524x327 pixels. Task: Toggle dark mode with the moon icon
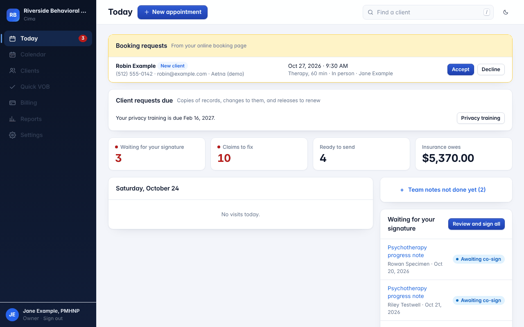click(506, 12)
